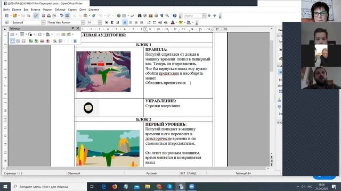Viewport: 341px width, 191px height.
Task: Open the Вставка menu
Action: 36,10
